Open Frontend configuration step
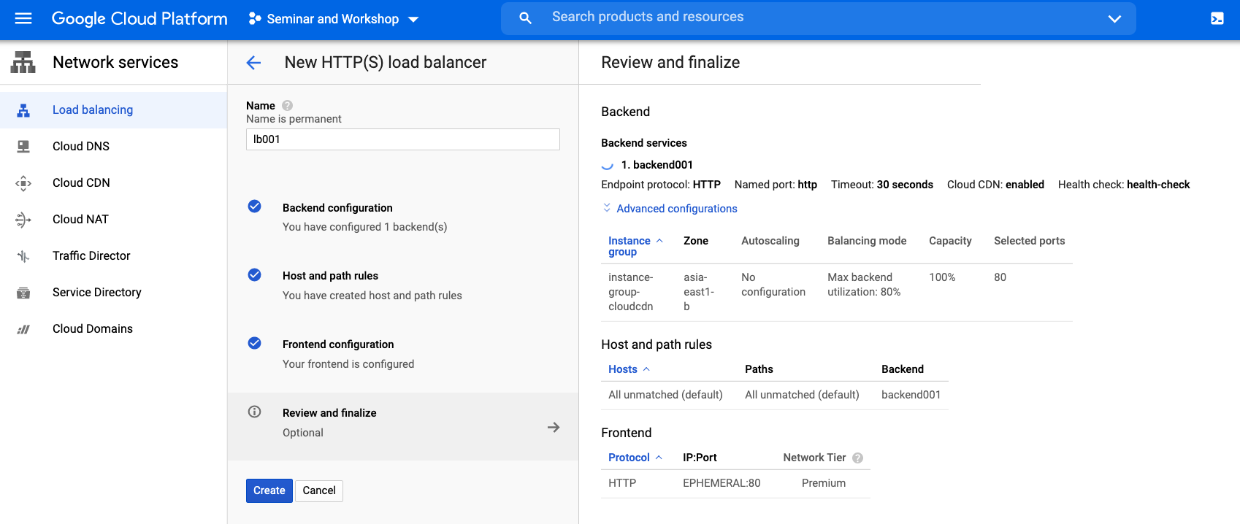 tap(403, 354)
